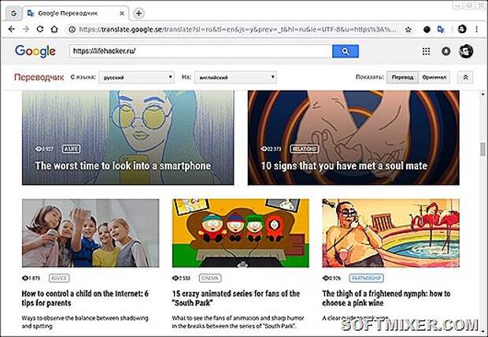This screenshot has height=337, width=488.
Task: Open the Chrome three-dot menu
Action: (476, 29)
